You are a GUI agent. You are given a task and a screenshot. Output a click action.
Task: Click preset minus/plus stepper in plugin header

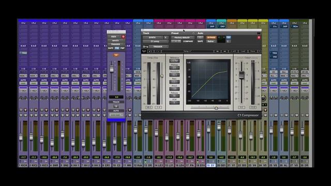pos(176,41)
